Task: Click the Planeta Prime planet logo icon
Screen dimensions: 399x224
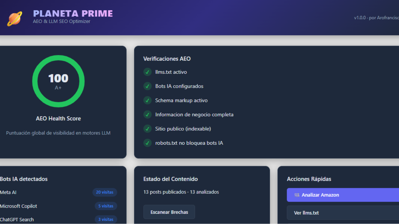Action: [15, 19]
